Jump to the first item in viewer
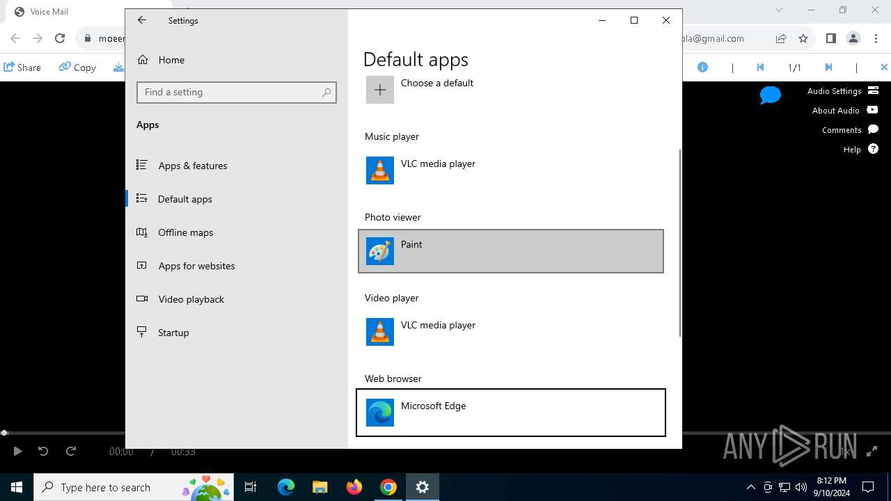This screenshot has width=891, height=501. (x=760, y=67)
